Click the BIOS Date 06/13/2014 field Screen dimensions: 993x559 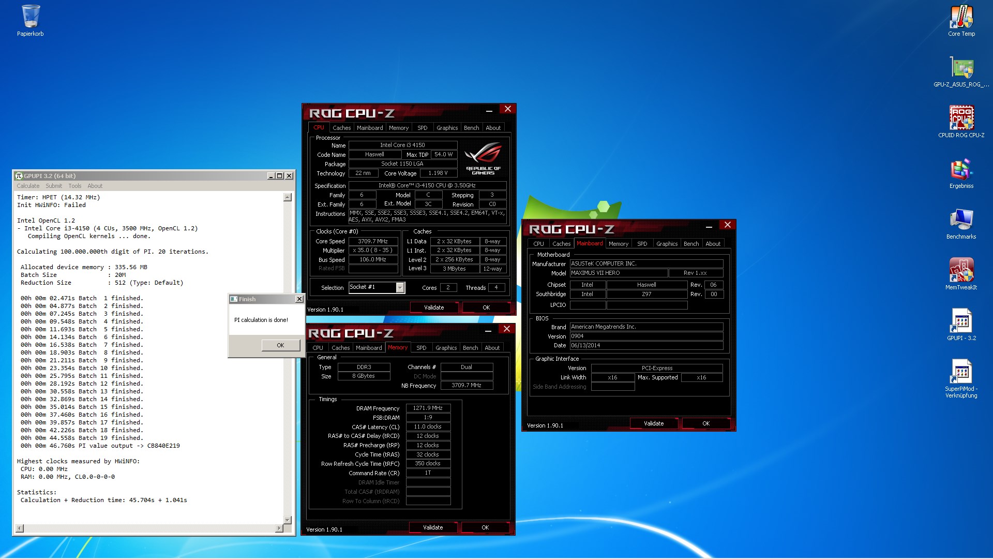tap(646, 345)
